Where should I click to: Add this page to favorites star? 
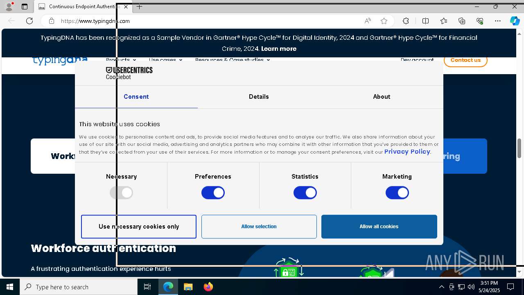pos(384,21)
